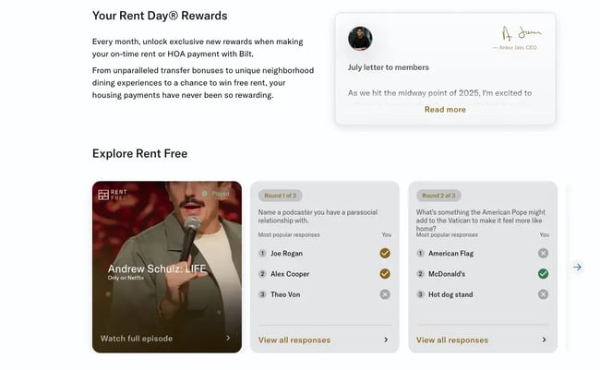This screenshot has width=600, height=370.
Task: Toggle the checkmark next to Joe Rogan
Action: pos(385,253)
